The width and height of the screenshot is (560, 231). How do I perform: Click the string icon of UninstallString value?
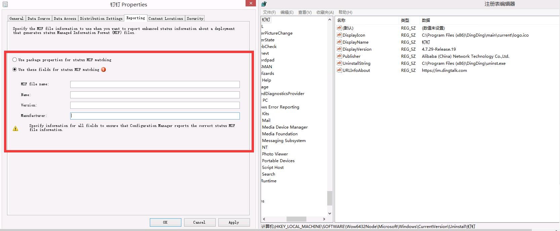(339, 63)
